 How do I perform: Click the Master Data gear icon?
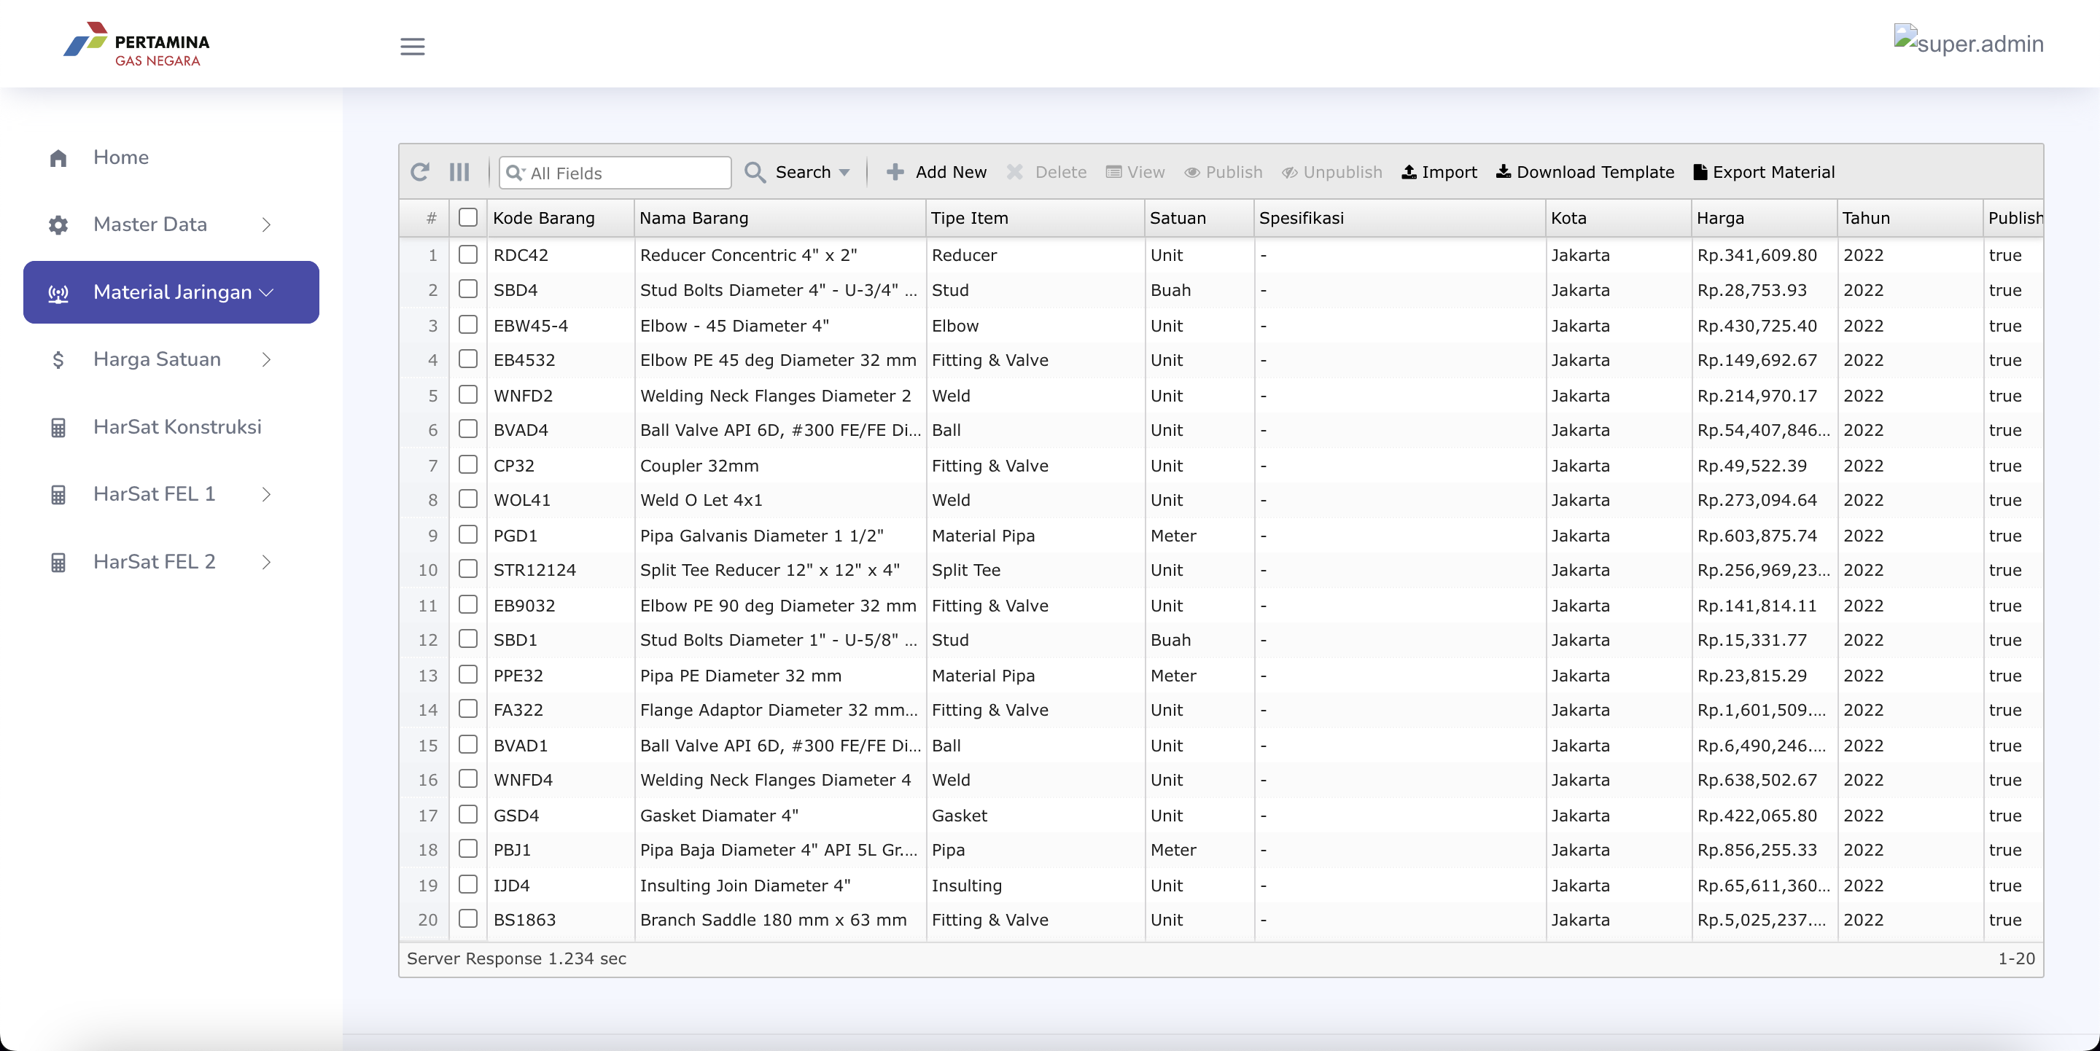coord(58,225)
